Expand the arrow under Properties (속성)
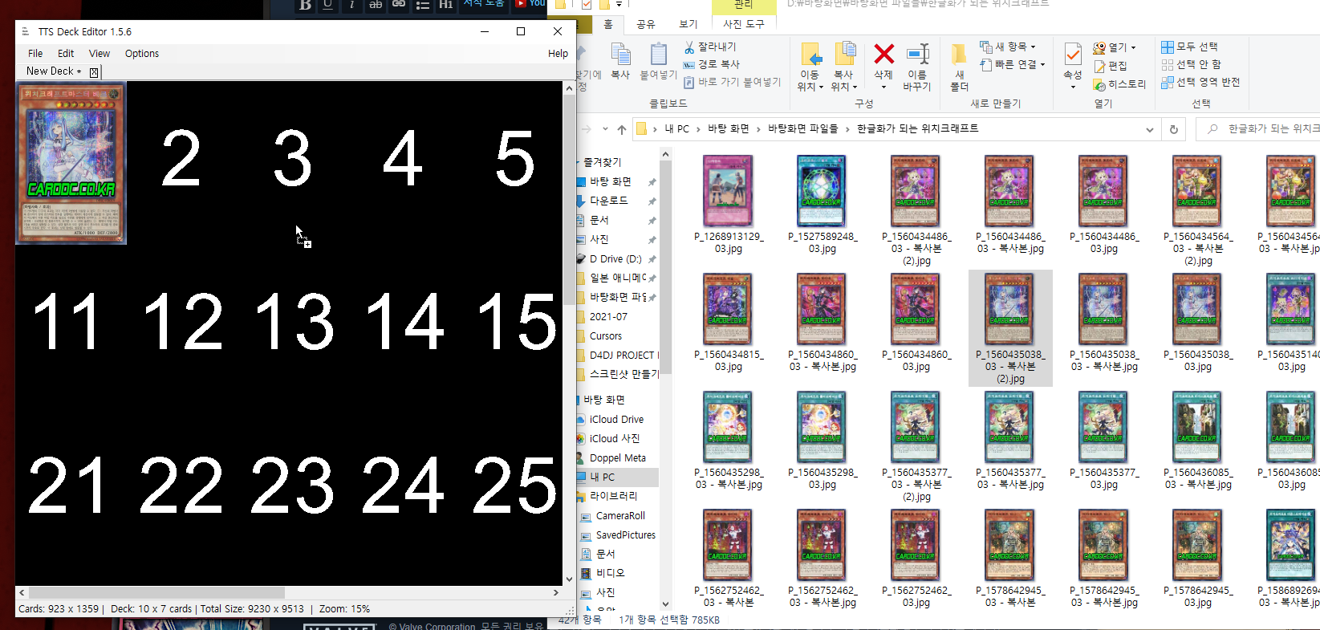The image size is (1320, 630). point(1073,87)
